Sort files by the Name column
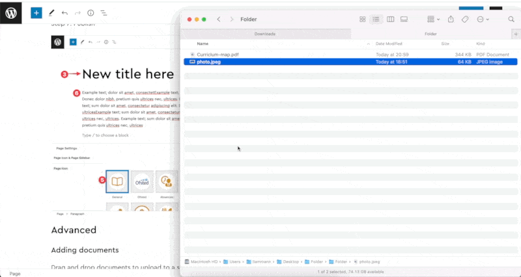Image resolution: width=521 pixels, height=277 pixels. pyautogui.click(x=203, y=44)
